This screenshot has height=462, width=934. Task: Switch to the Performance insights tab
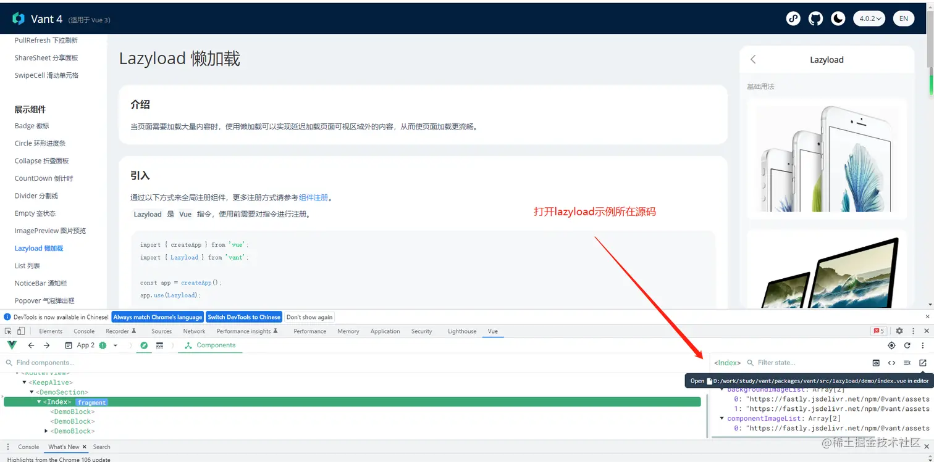click(247, 331)
